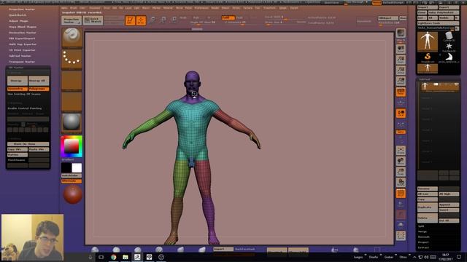This screenshot has height=262, width=467.
Task: Click the Scale view icon in right shelf
Action: point(401,172)
